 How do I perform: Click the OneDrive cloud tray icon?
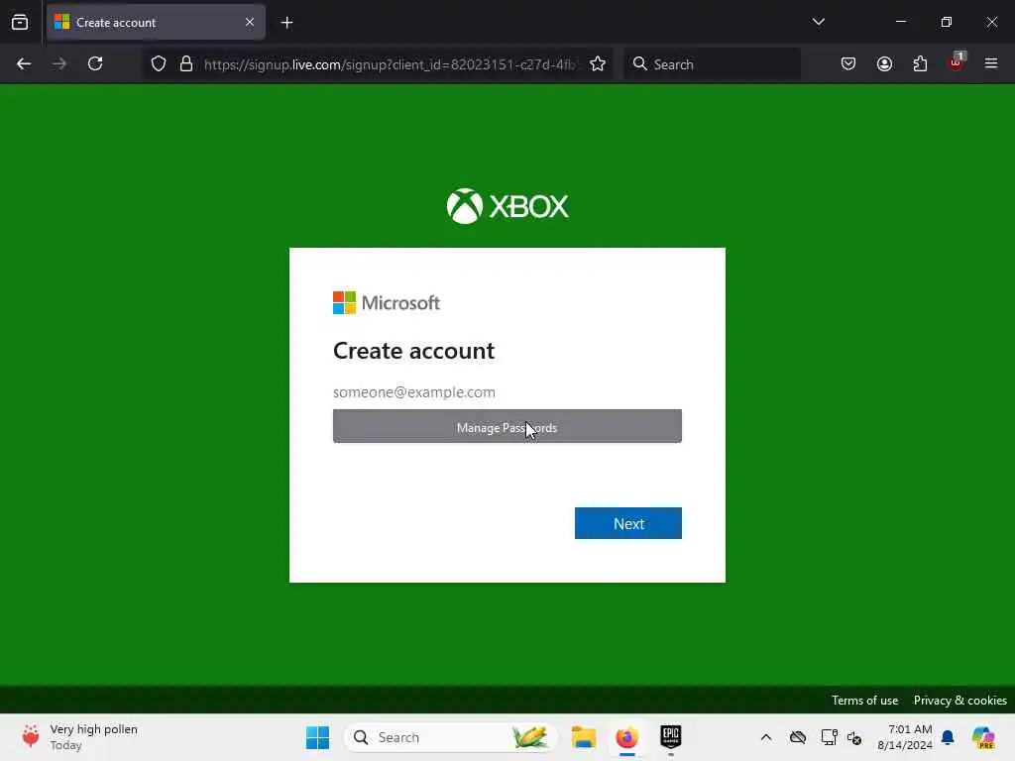[x=798, y=737]
